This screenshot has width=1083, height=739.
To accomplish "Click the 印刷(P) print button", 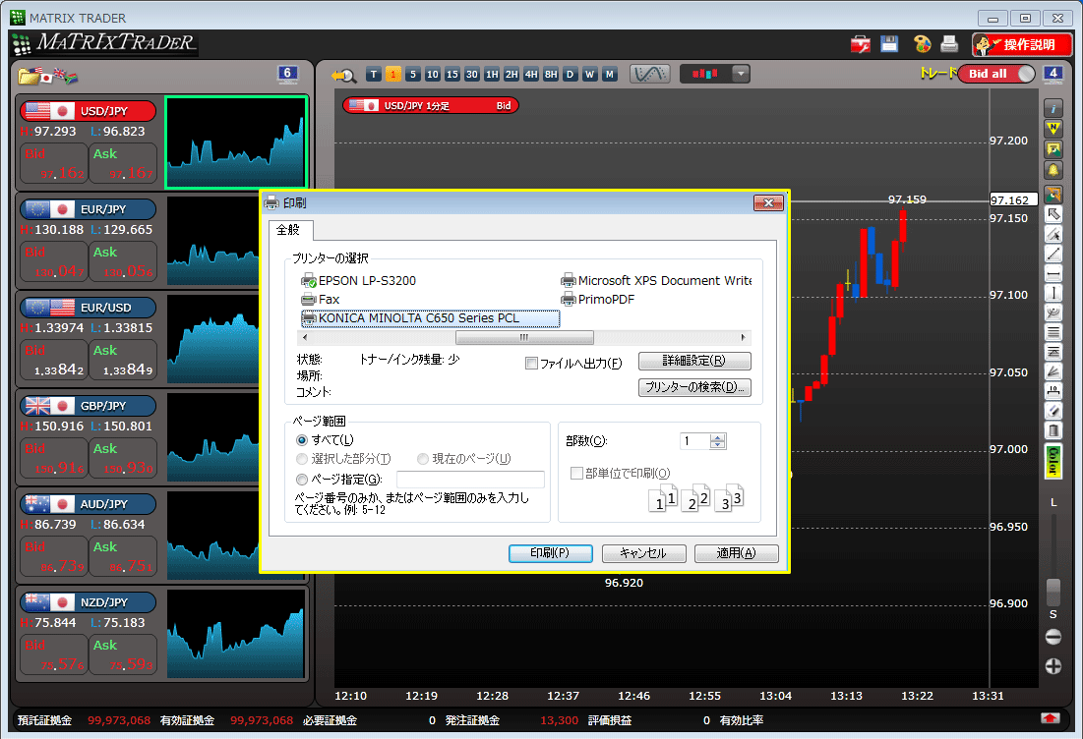I will 551,553.
